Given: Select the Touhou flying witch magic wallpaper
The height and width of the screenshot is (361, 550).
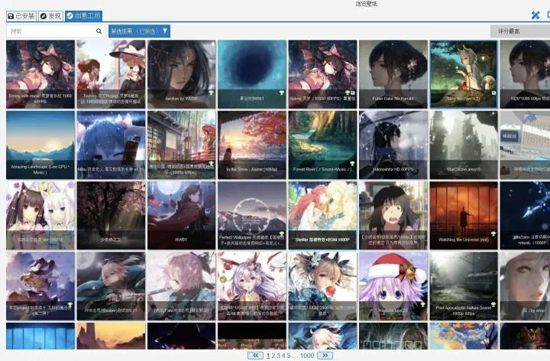Looking at the screenshot, I should click(40, 286).
